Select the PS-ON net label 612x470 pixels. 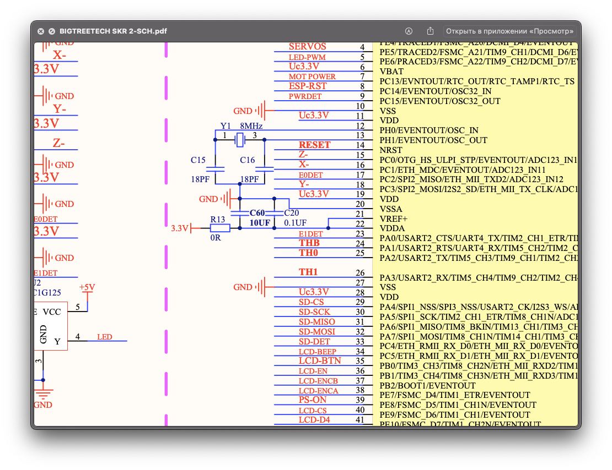tap(313, 400)
